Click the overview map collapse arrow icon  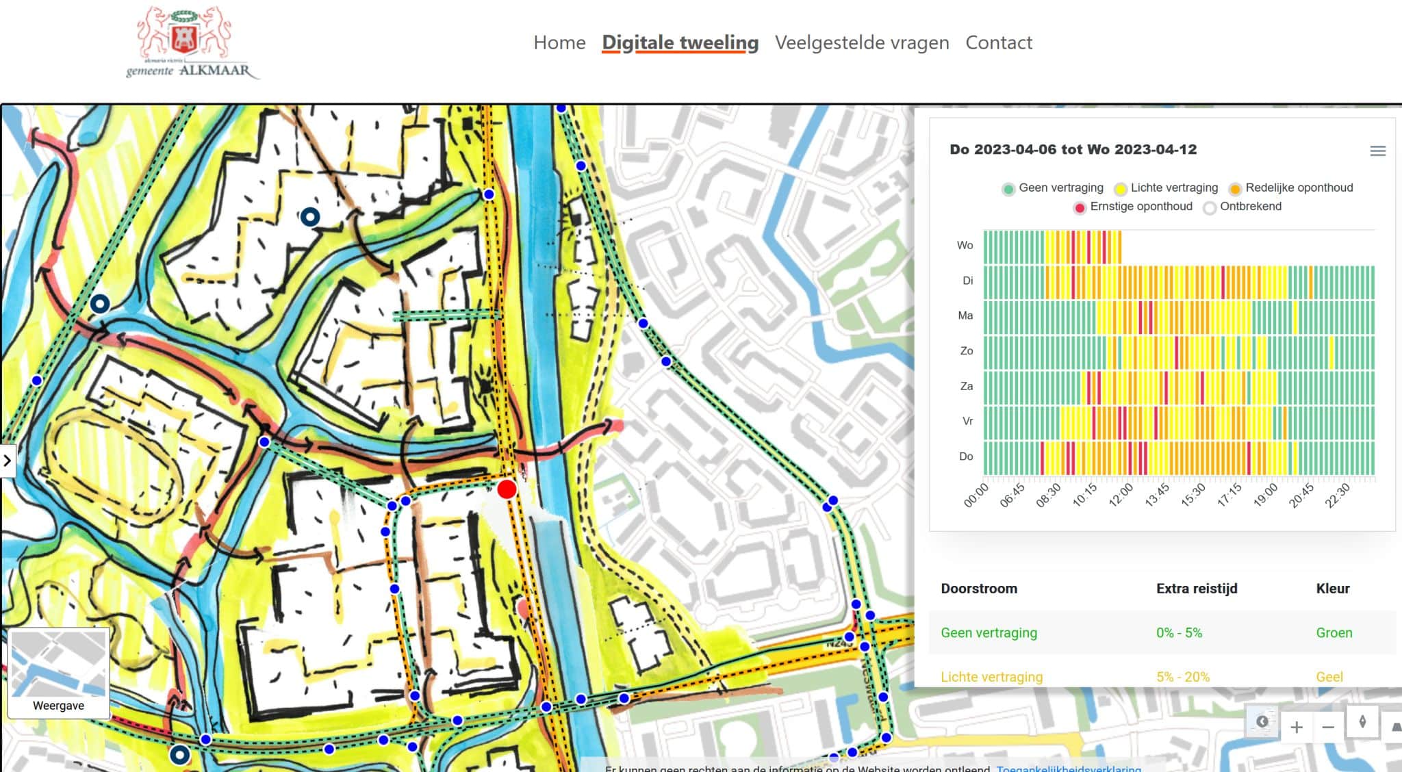click(1262, 722)
